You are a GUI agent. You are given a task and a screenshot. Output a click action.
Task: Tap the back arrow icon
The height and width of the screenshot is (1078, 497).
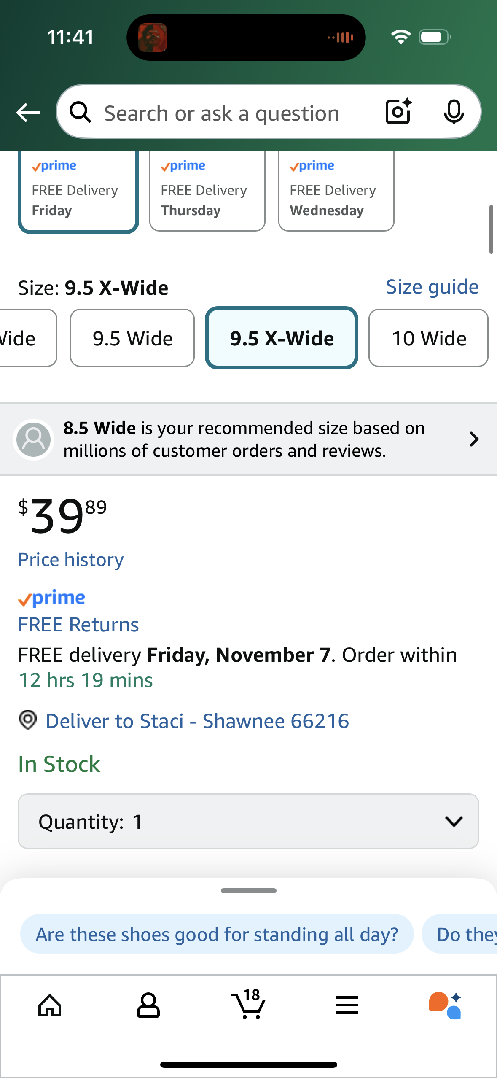(x=28, y=113)
